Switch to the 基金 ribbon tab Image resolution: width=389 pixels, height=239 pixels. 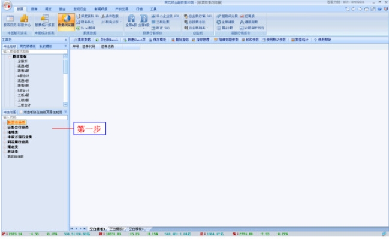click(x=62, y=9)
